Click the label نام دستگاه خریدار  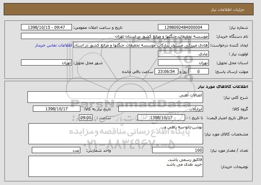pos(232,37)
